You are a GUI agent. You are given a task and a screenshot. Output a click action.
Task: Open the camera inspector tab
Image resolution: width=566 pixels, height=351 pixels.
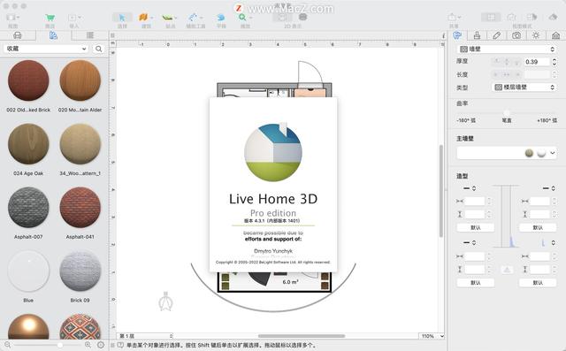coord(516,35)
